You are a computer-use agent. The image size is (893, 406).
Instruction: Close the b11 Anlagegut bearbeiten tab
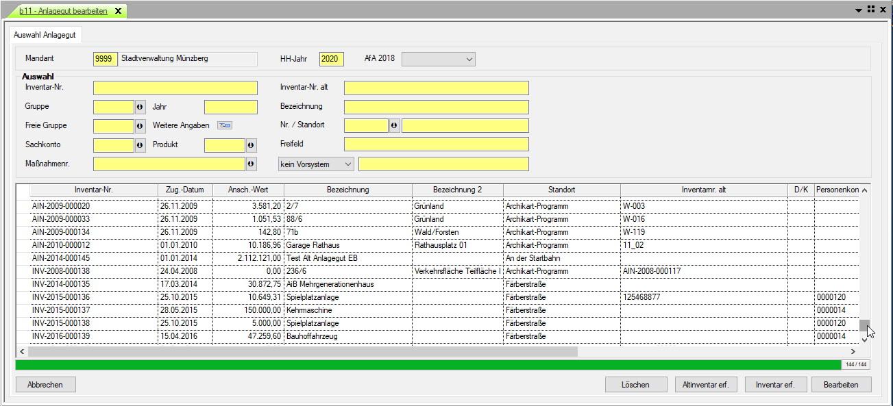coord(118,12)
